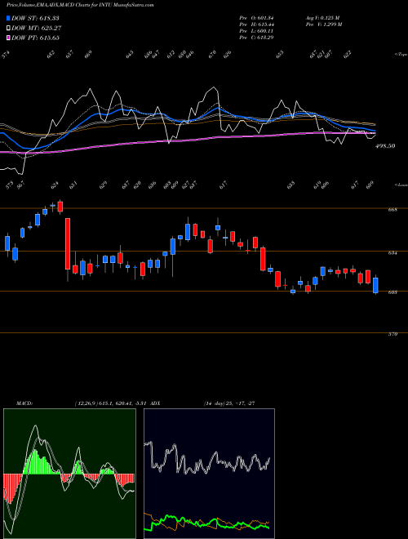Select the 'DOW MT: 625.27' legend text

(x=37, y=28)
